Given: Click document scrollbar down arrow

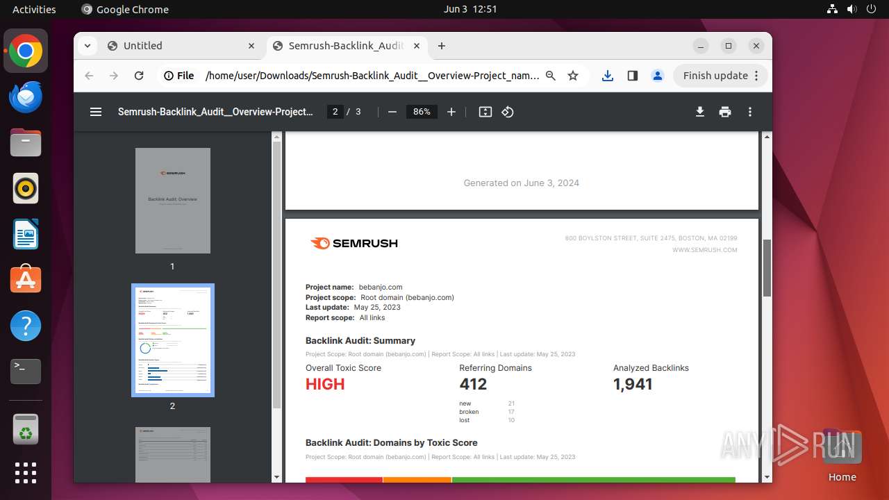Looking at the screenshot, I should (x=767, y=477).
